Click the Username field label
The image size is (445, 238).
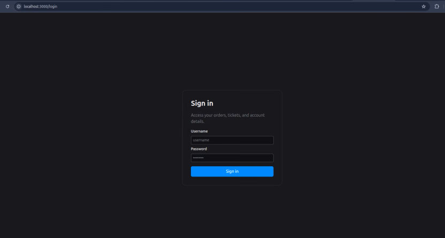tap(199, 132)
